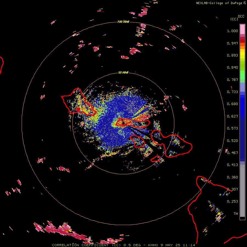Click the 9 MAY 25 date text

171,245
